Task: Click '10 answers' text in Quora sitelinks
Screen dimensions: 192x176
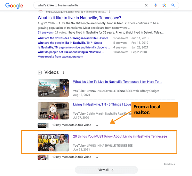Action: coord(121,52)
